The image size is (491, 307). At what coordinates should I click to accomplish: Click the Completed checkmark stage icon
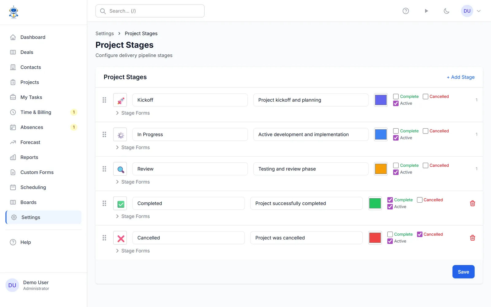(120, 203)
